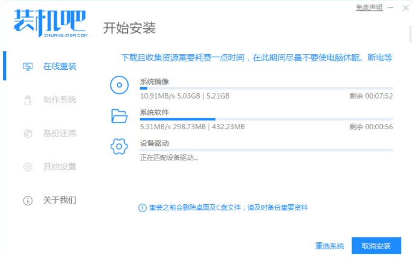Open the 免责声明 link

[x=369, y=7]
